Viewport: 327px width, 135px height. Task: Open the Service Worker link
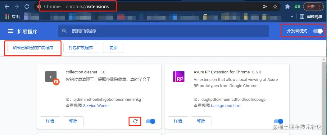[x=96, y=105]
